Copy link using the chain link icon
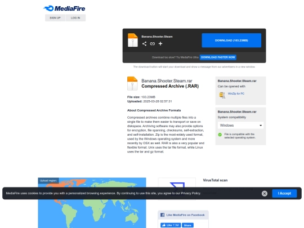The width and height of the screenshot is (304, 228). (x=153, y=43)
